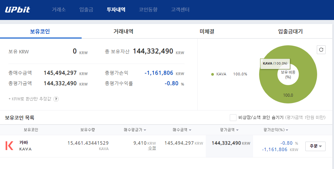
Task: Click the KRW estimate help icon
Action: [56, 99]
